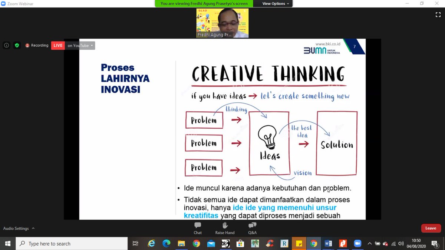
Task: Leave the webinar
Action: click(431, 228)
